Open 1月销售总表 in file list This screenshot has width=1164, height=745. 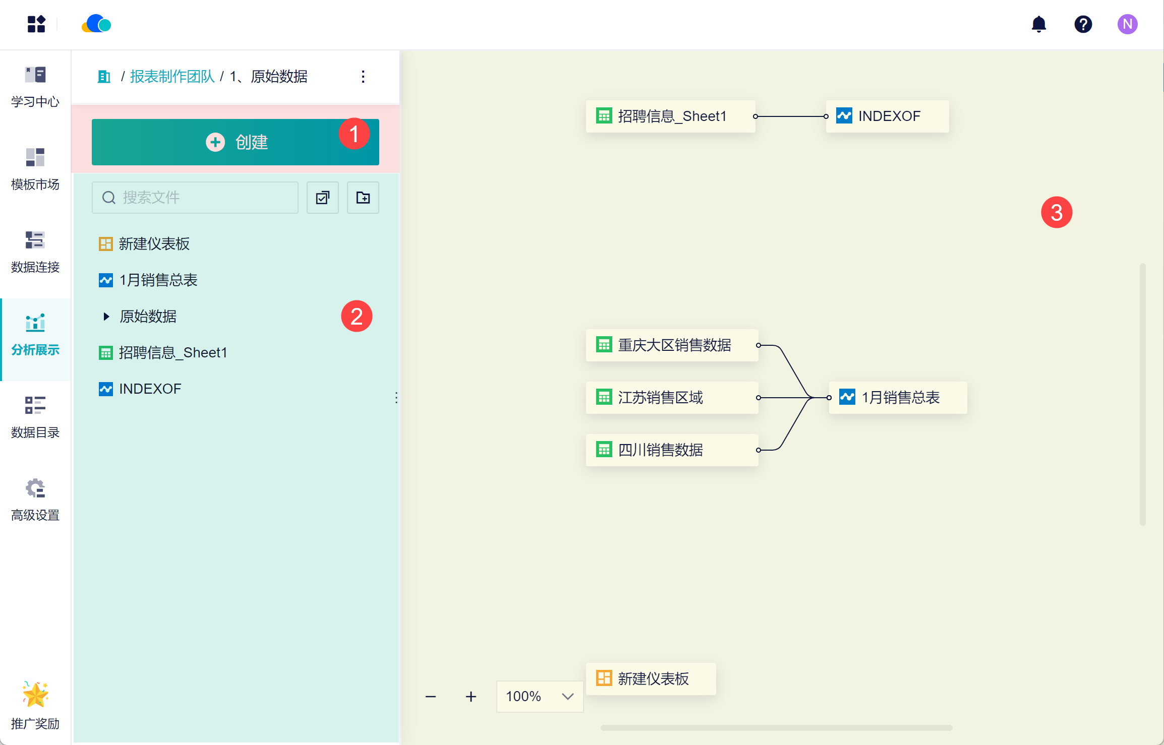tap(158, 280)
